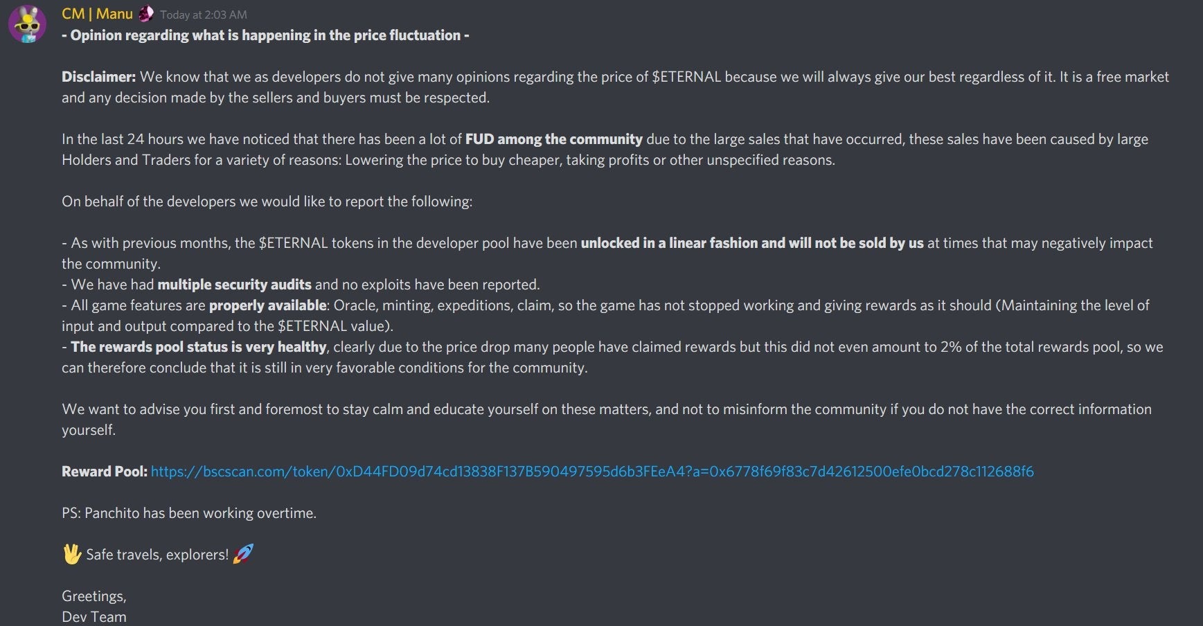The image size is (1203, 626).
Task: Click the Dev Team signature
Action: (x=94, y=616)
